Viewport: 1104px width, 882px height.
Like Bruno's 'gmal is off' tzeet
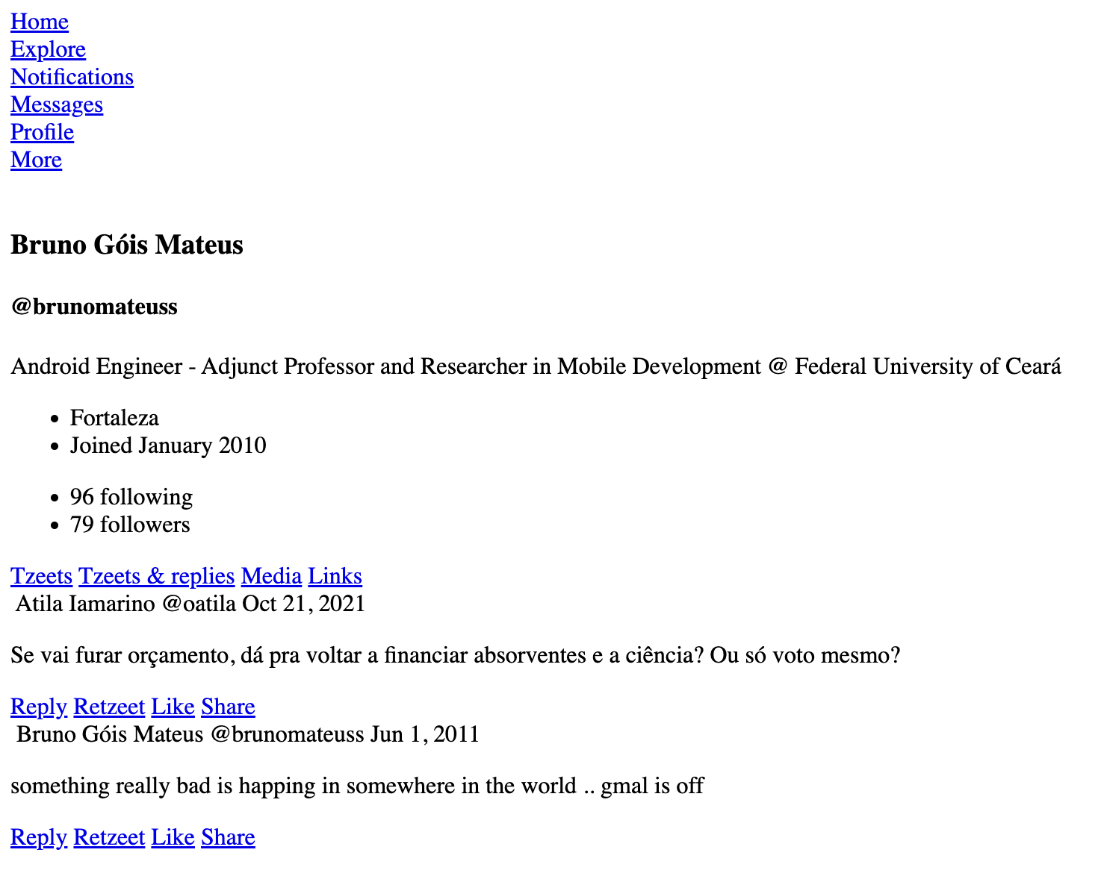[x=173, y=837]
